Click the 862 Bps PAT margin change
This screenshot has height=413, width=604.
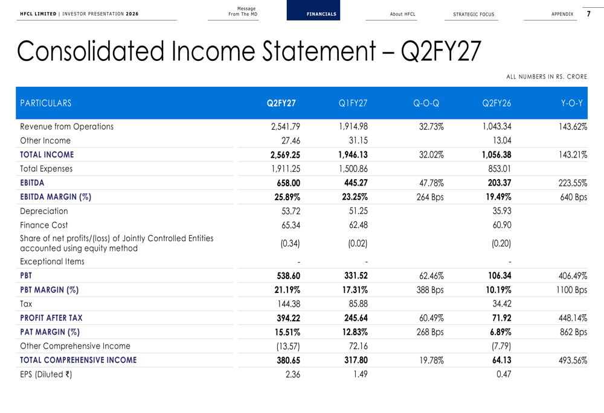574,332
